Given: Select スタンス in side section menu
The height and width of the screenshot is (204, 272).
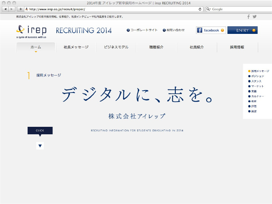Looking at the screenshot, I should (255, 81).
